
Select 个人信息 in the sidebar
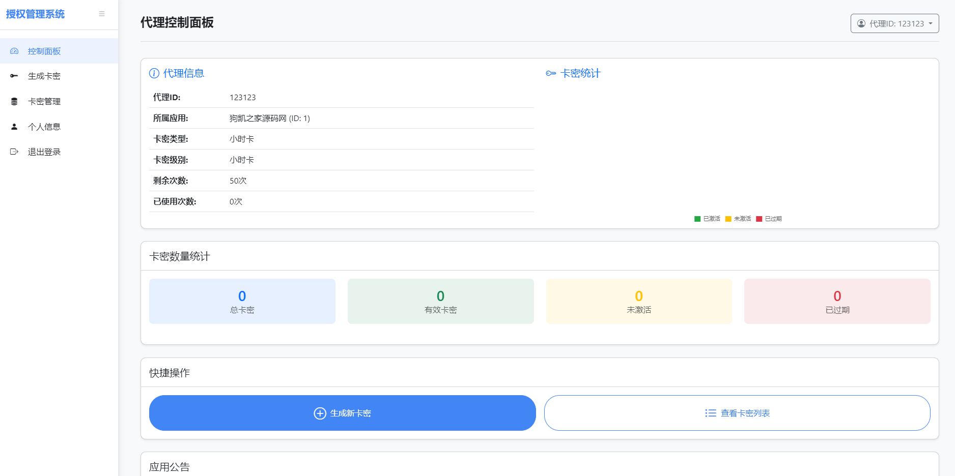point(59,127)
